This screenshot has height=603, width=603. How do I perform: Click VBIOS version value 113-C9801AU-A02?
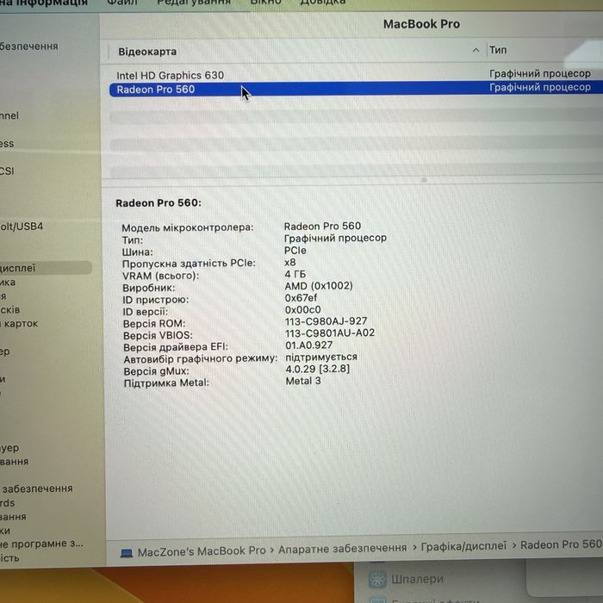(x=330, y=333)
